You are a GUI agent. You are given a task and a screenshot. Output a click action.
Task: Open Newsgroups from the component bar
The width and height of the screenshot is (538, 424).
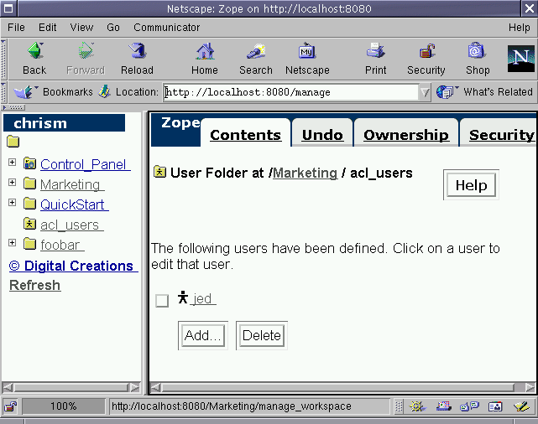pyautogui.click(x=469, y=406)
